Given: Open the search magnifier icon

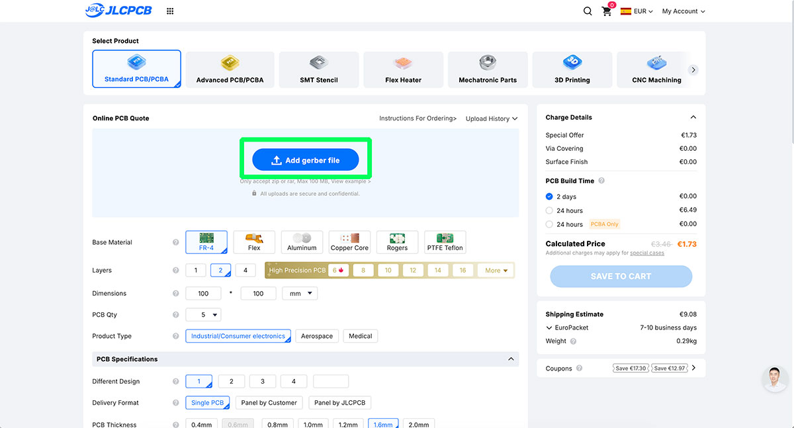Looking at the screenshot, I should click(588, 11).
